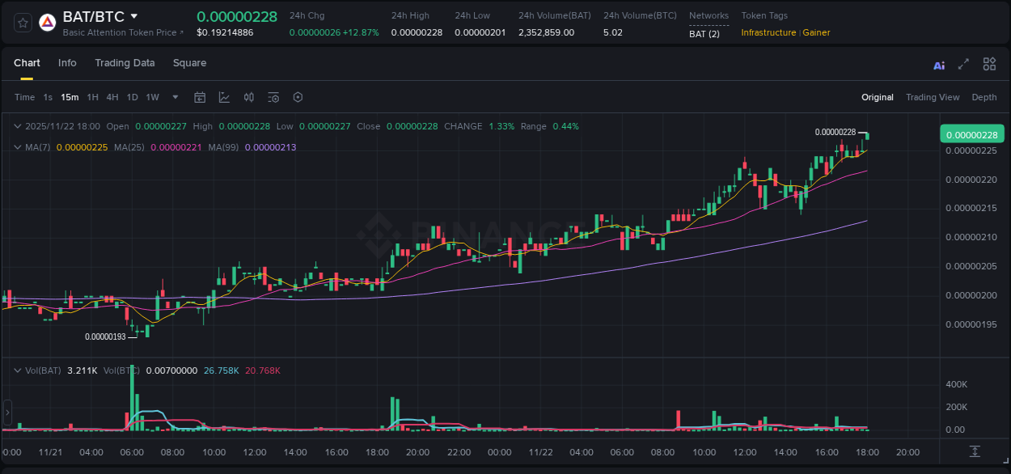The image size is (1011, 474).
Task: Open the chart settings hexagon icon
Action: coord(298,96)
